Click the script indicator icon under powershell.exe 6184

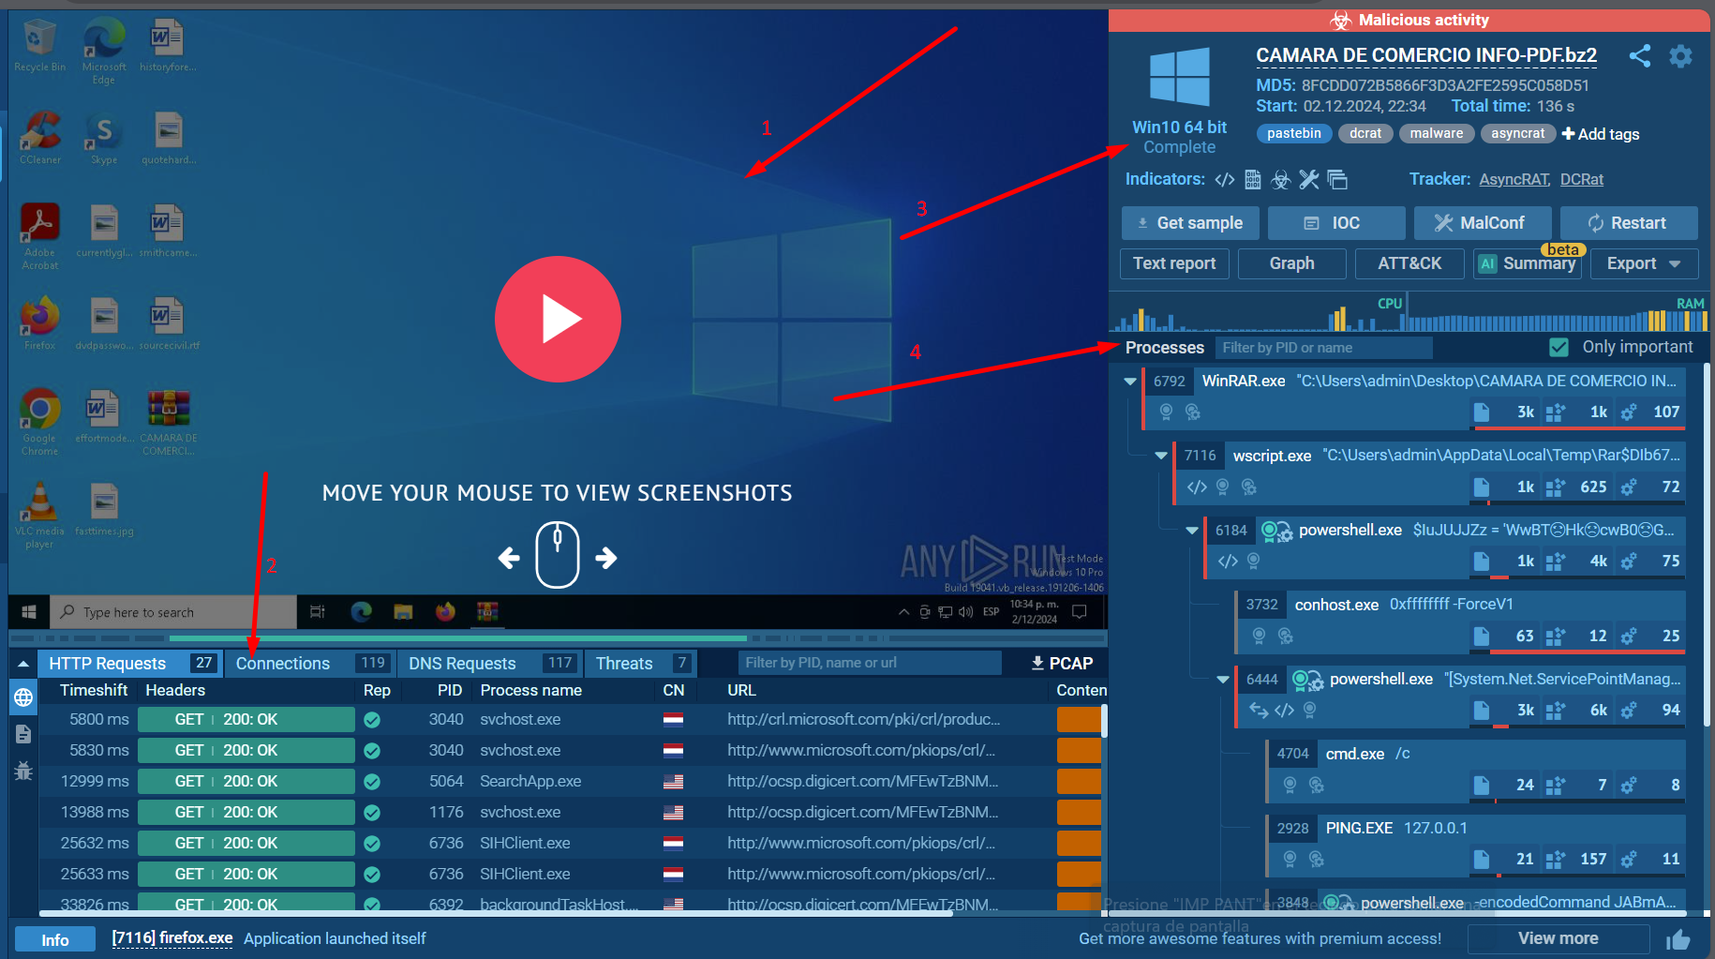coord(1228,561)
